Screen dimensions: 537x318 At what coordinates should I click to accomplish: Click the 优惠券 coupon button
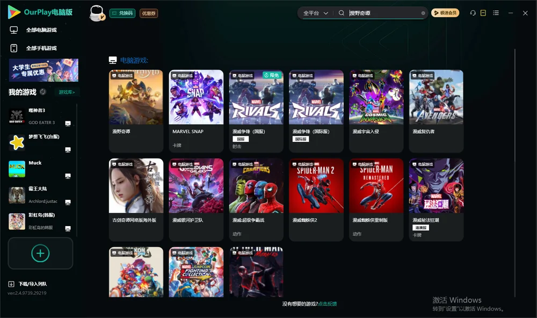[149, 13]
